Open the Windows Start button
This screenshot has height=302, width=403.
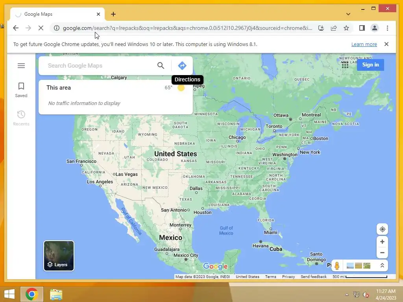[9, 294]
